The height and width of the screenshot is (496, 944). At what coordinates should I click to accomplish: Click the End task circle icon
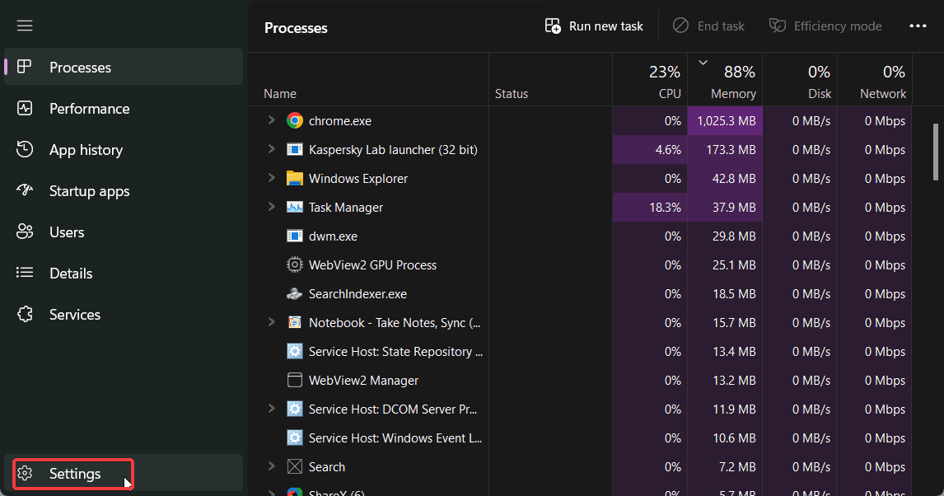click(x=680, y=26)
